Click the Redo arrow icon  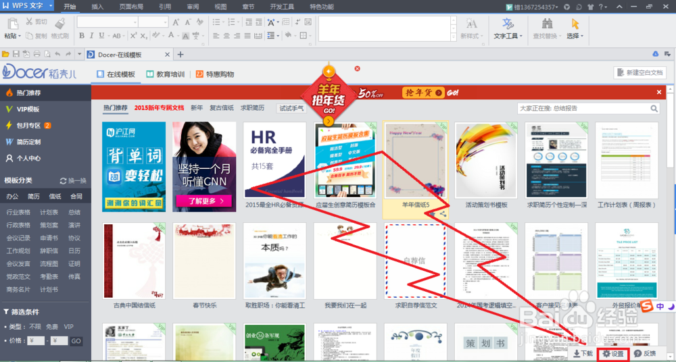coord(68,54)
